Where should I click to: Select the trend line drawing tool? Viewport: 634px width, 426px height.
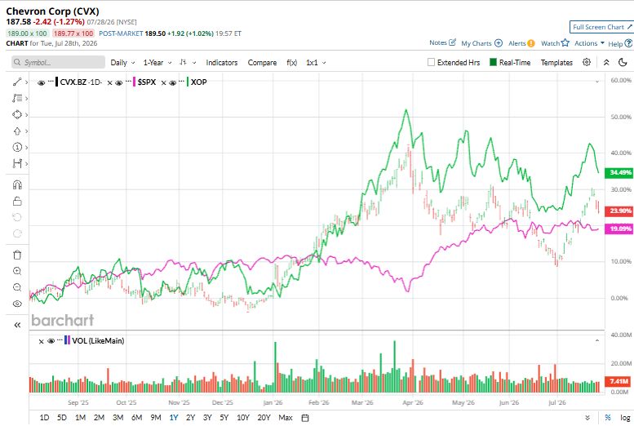tap(17, 82)
